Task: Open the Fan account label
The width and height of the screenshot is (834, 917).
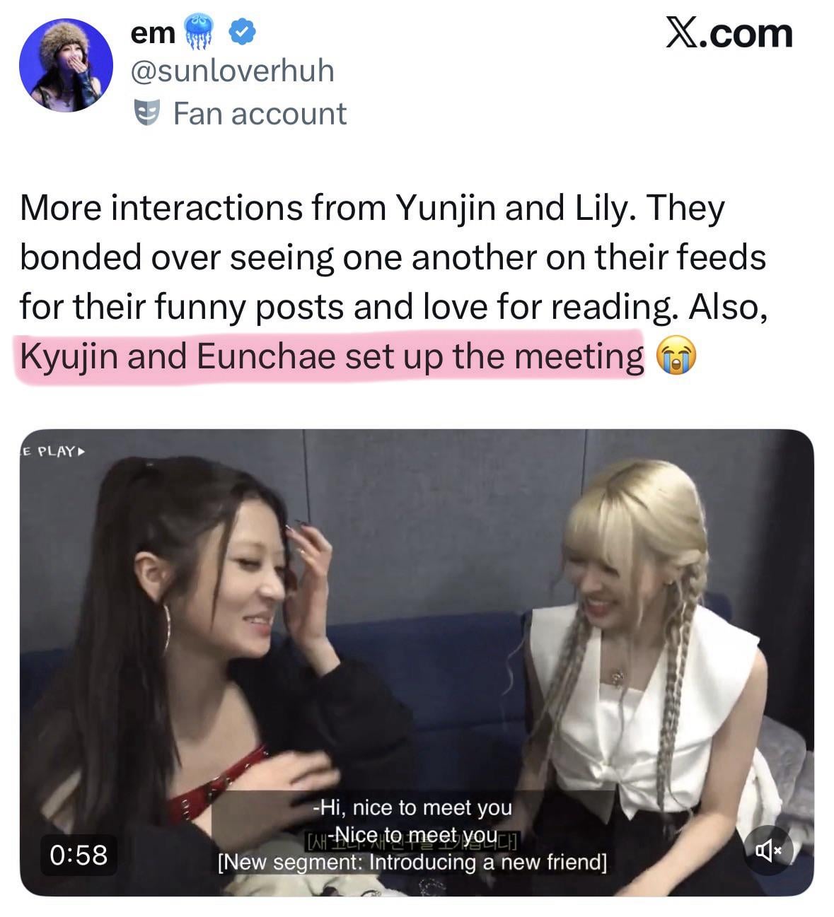Action: click(x=260, y=113)
